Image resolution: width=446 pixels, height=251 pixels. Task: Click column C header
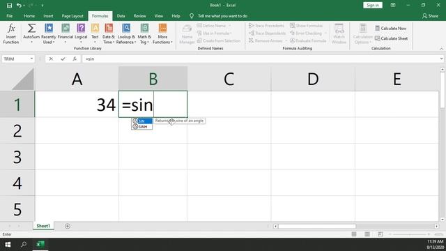coord(229,79)
